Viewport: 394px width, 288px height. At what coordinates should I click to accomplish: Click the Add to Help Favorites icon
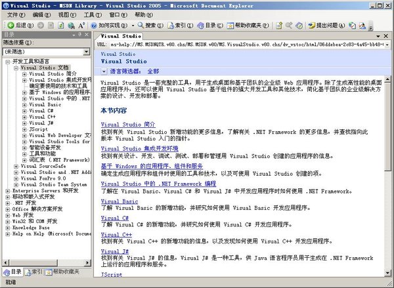[x=279, y=25]
